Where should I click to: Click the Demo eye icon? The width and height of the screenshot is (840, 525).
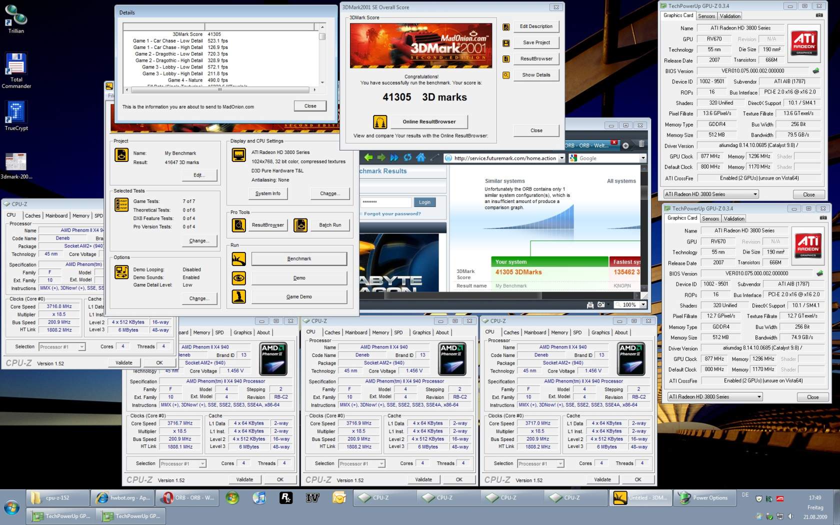point(239,278)
